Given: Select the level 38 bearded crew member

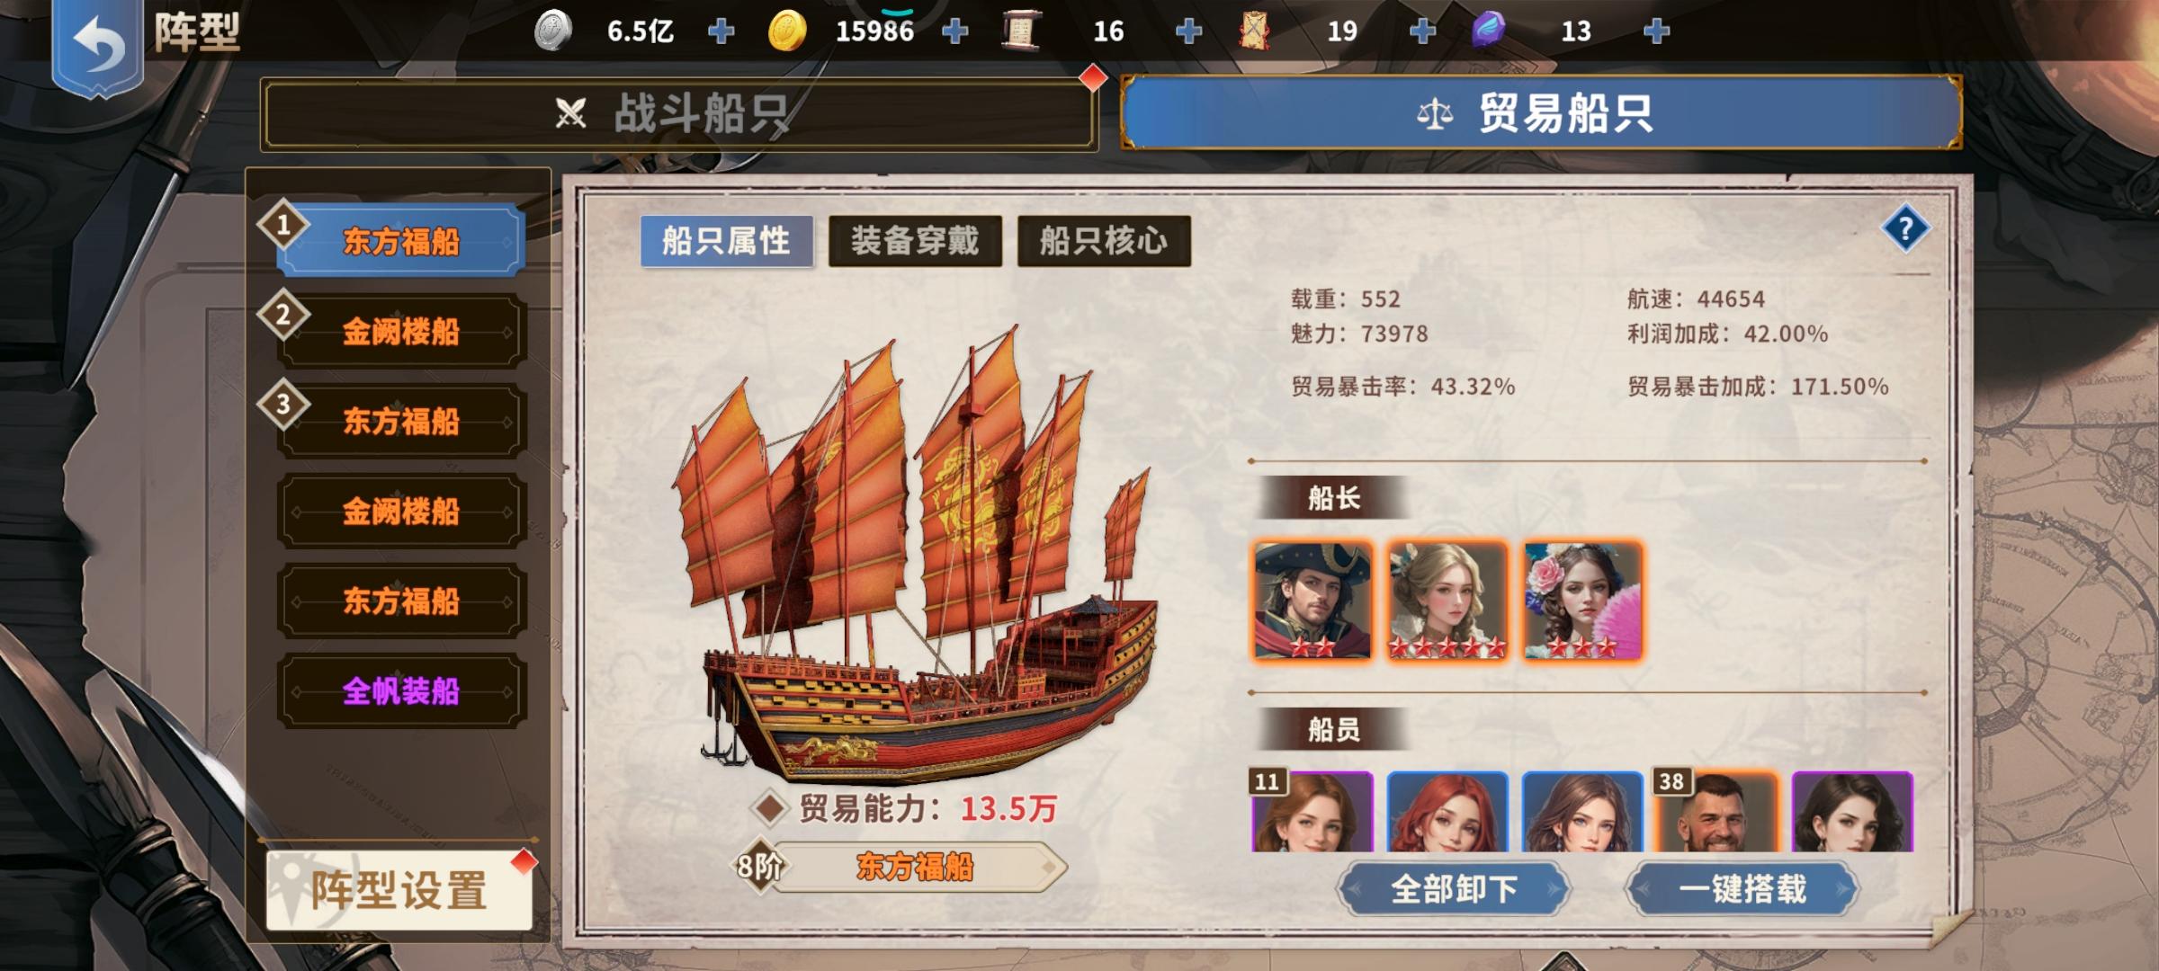Looking at the screenshot, I should click(1717, 811).
